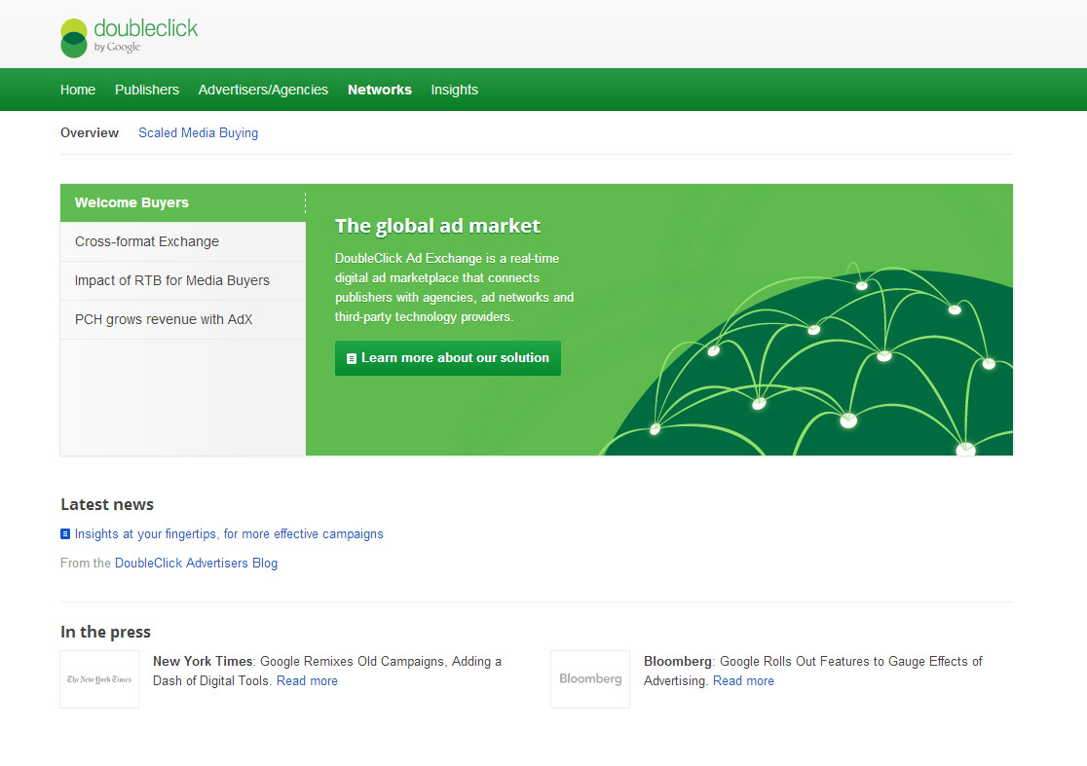Read more of the New York Times article
The height and width of the screenshot is (766, 1087).
(x=307, y=681)
